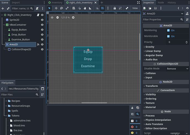190x135 pixels.
Task: Toggle smart snap in the toolbar
Action: pyautogui.click(x=97, y=8)
